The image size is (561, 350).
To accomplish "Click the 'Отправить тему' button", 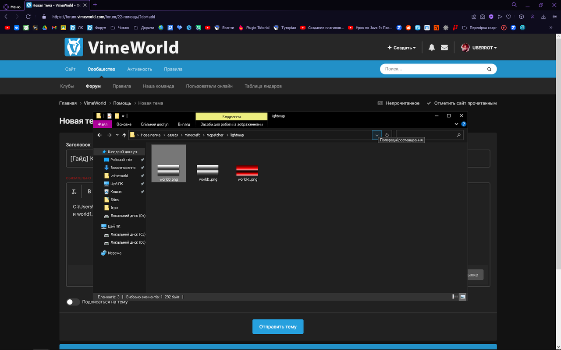I will click(x=277, y=327).
